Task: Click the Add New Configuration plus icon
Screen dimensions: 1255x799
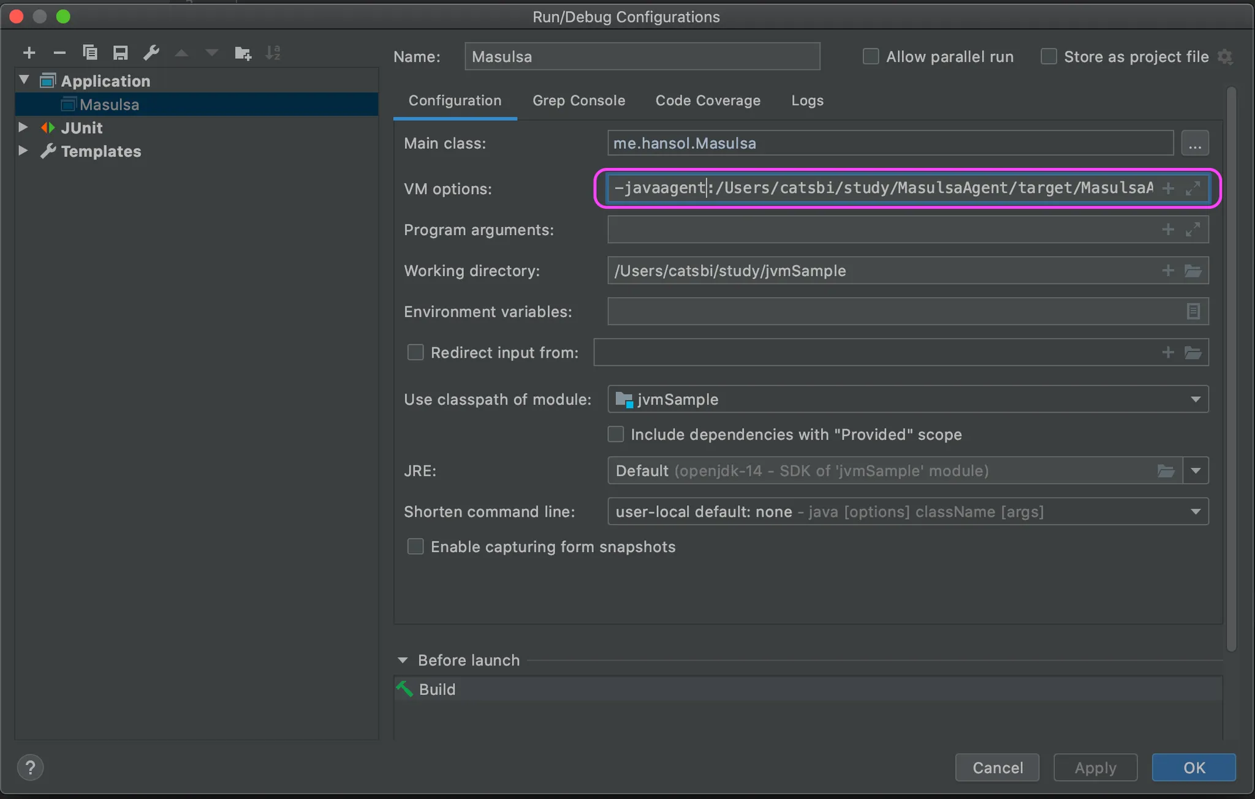Action: [29, 53]
